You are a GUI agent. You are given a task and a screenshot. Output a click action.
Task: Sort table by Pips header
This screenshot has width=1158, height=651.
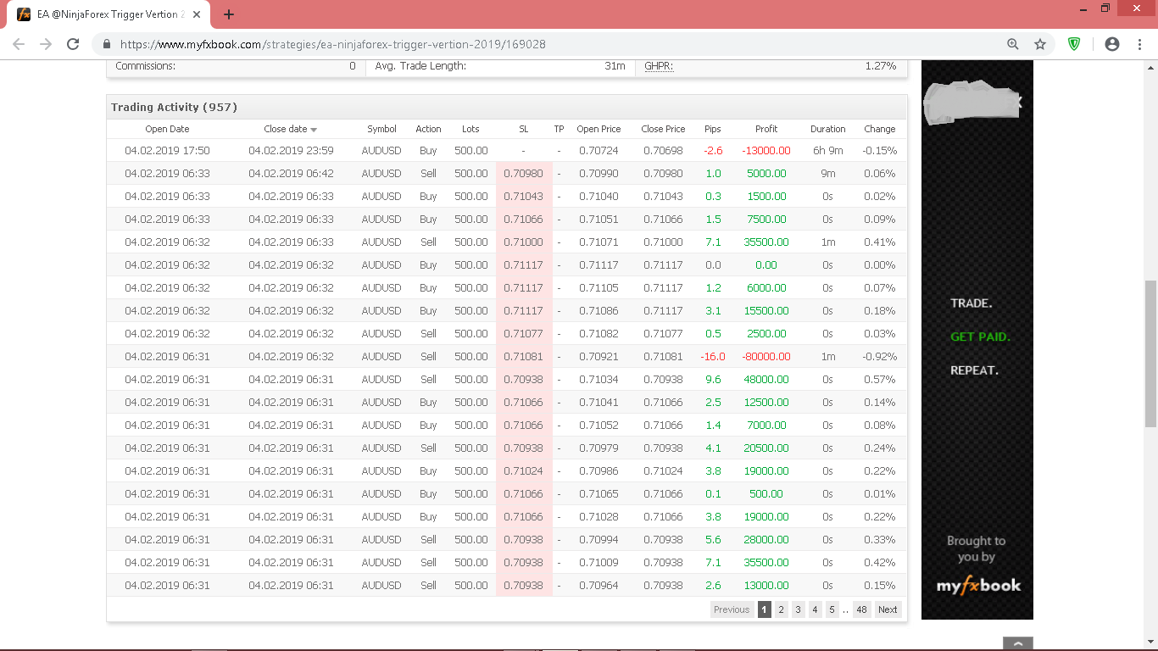[713, 129]
